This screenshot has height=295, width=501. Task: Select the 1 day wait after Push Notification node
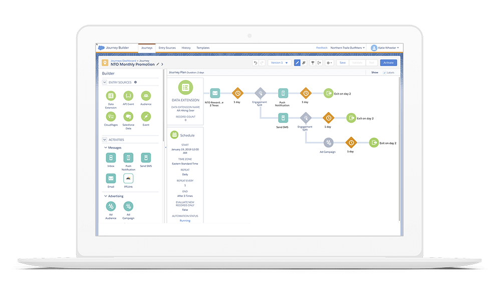306,93
